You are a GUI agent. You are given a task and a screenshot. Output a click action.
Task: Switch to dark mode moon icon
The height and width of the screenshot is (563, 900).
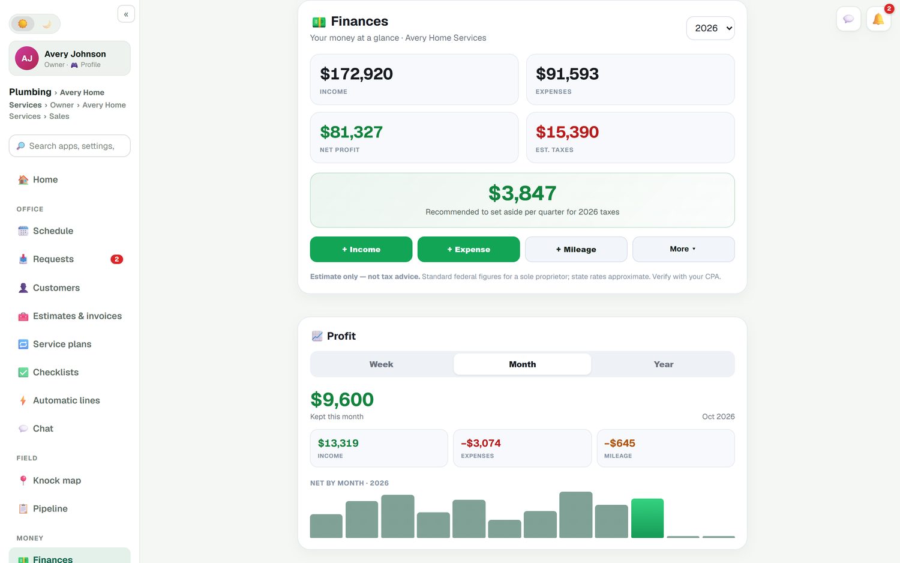point(47,24)
